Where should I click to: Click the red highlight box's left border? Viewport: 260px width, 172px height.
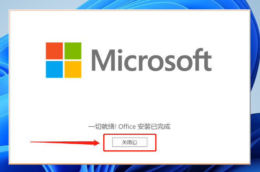point(104,143)
